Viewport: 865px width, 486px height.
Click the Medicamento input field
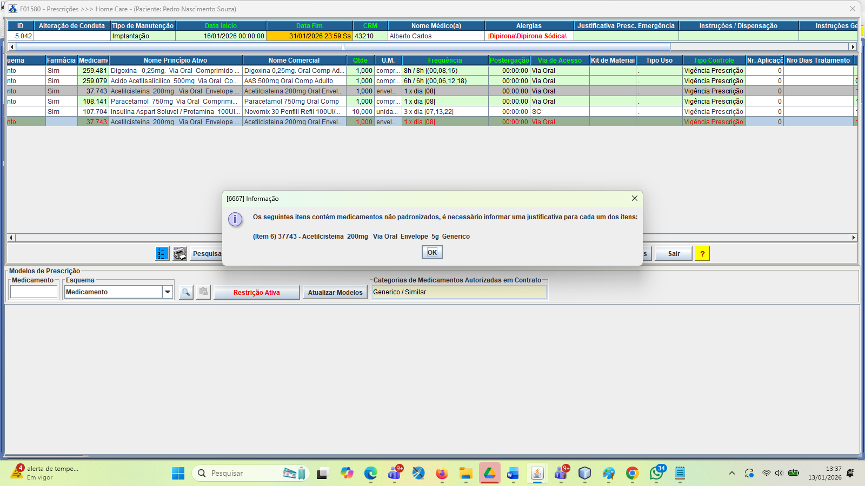(x=34, y=292)
